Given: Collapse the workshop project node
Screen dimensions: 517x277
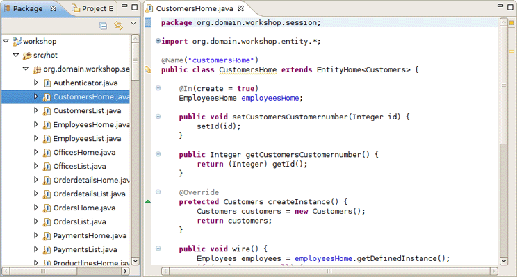Looking at the screenshot, I should point(6,41).
